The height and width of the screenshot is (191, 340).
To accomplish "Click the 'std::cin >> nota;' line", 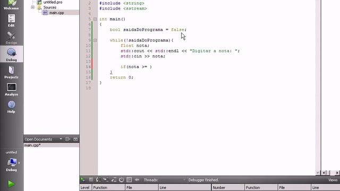I will tap(143, 56).
